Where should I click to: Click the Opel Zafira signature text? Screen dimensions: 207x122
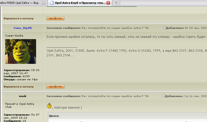click(127, 53)
